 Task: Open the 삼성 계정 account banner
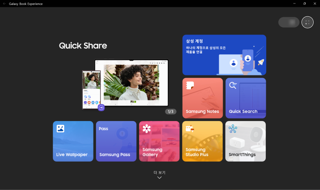pyautogui.click(x=224, y=55)
